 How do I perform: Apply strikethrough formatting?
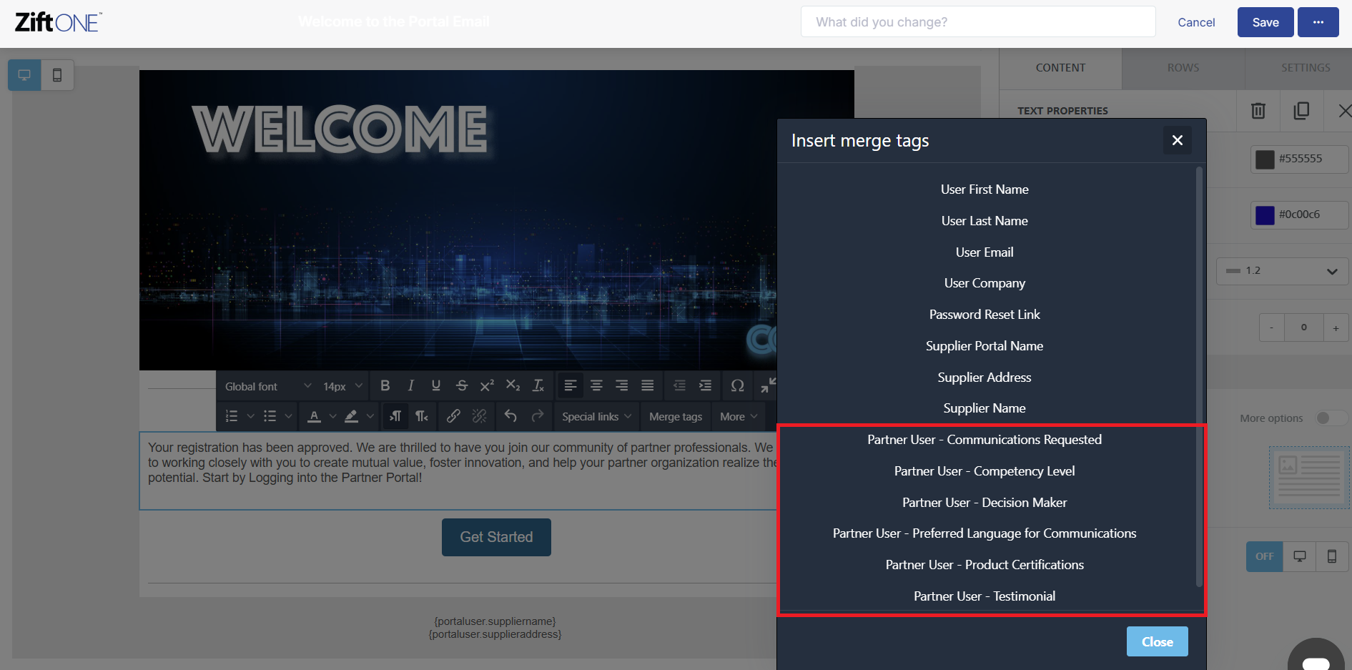coord(462,386)
